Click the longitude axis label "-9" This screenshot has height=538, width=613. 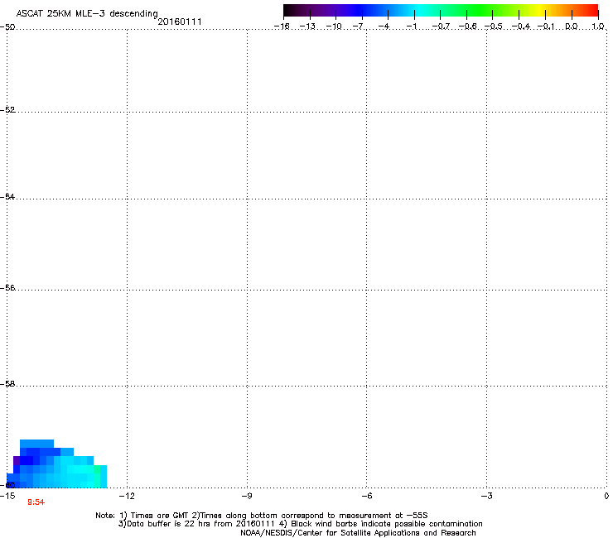(x=247, y=496)
